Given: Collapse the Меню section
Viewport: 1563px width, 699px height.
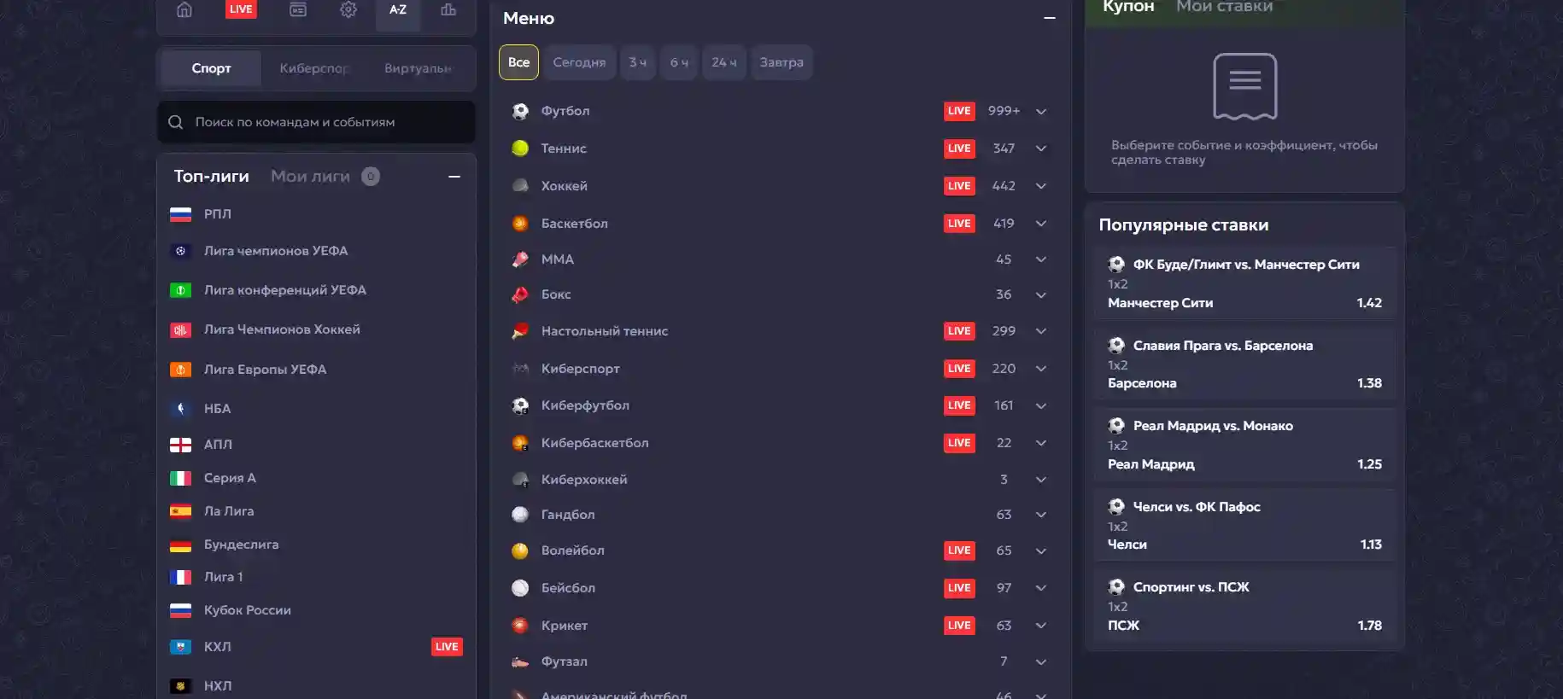Looking at the screenshot, I should click(1050, 18).
